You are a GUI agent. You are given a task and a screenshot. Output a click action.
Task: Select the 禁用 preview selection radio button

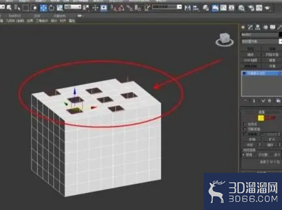coord(243,155)
